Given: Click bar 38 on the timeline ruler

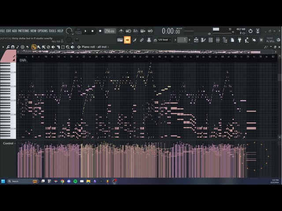Looking at the screenshot, I should tap(134, 57).
